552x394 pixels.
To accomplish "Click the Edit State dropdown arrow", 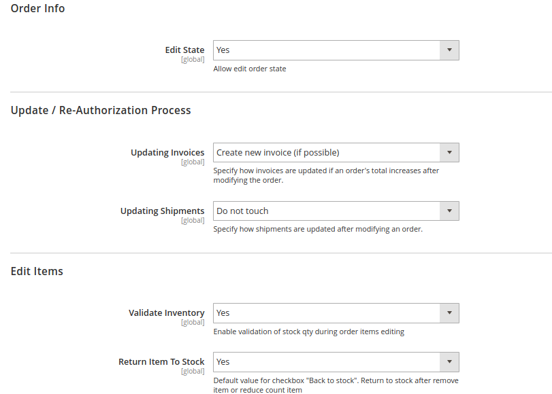I will pos(449,50).
